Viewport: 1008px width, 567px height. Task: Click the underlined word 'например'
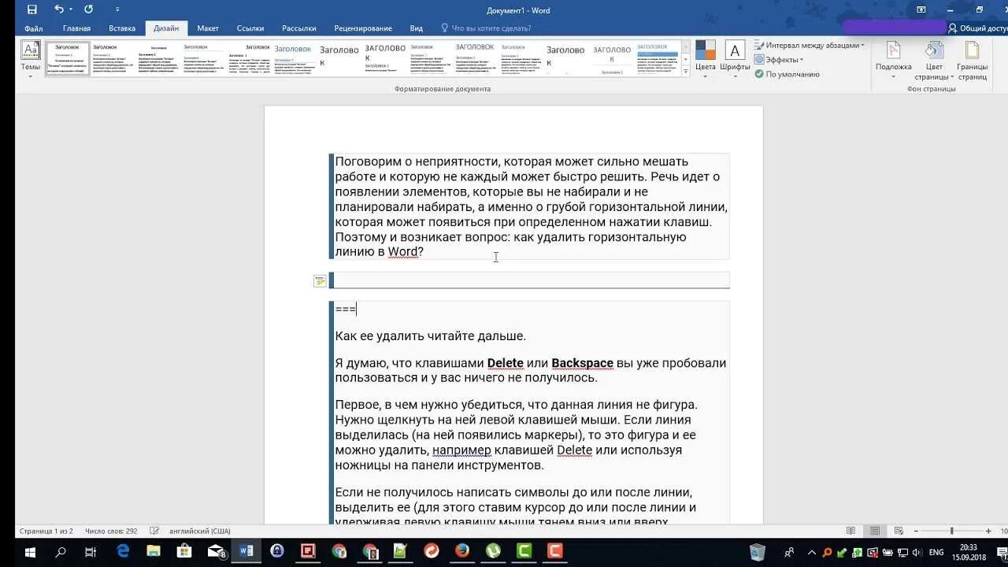[461, 450]
